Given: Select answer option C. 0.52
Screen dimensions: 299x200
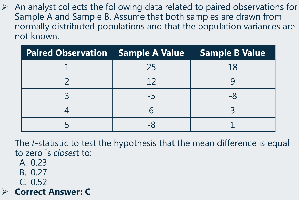Looking at the screenshot, I should (33, 182).
